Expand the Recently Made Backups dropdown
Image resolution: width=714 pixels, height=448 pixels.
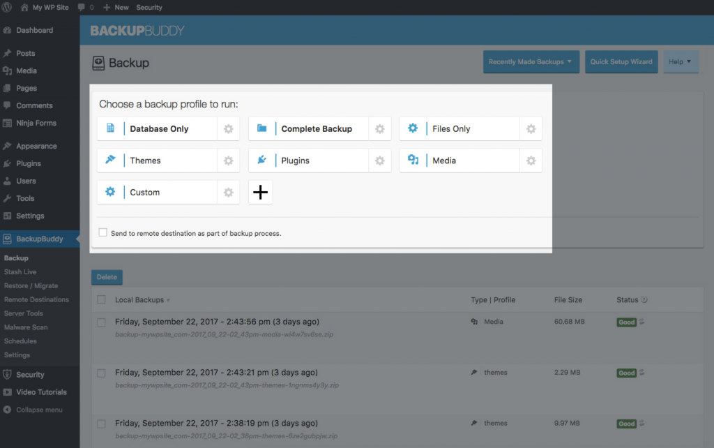point(531,62)
